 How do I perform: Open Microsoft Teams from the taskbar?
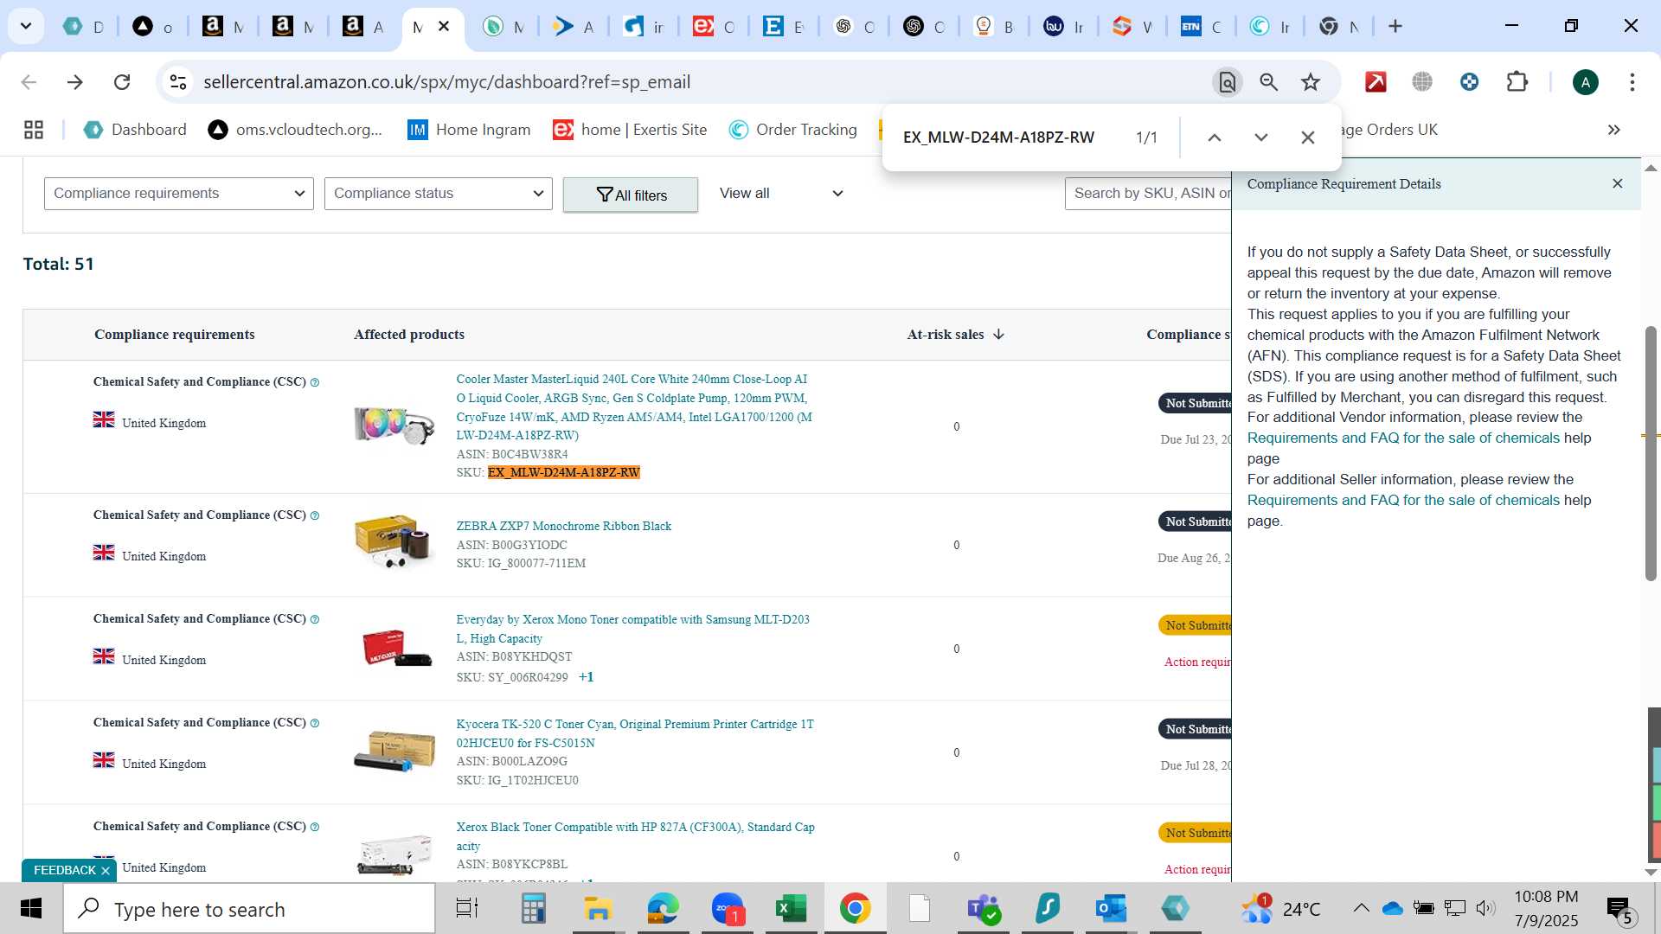[984, 908]
